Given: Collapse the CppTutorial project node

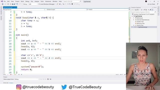Looking at the screenshot, I should [132, 16].
